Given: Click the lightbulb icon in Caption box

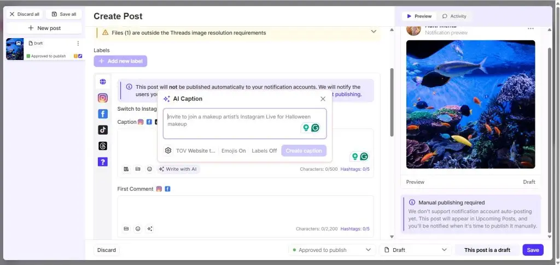Looking at the screenshot, I should [354, 156].
